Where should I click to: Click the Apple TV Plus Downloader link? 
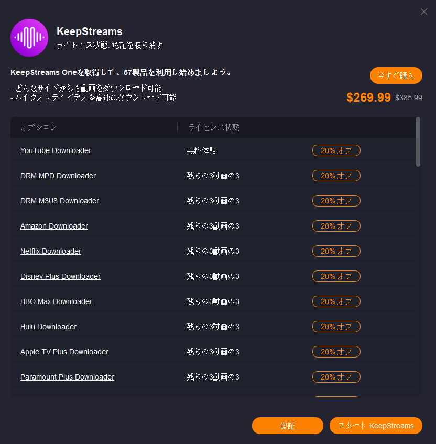[x=64, y=352]
